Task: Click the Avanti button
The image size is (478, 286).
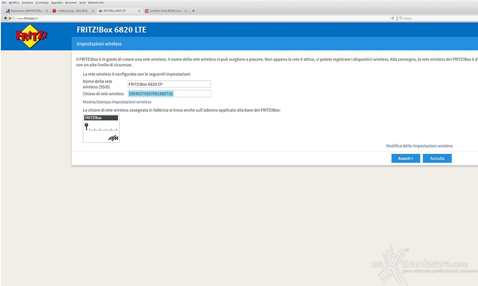Action: click(406, 158)
